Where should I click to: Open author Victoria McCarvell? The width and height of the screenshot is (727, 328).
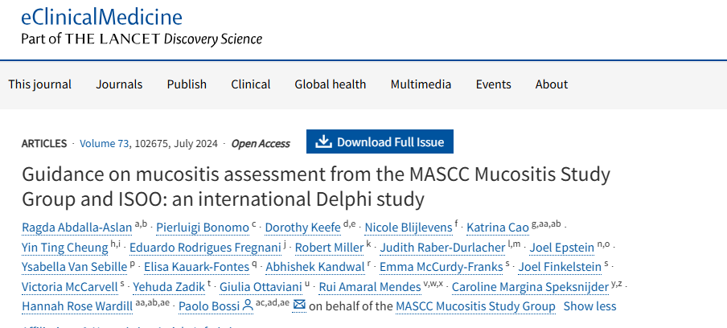(69, 287)
